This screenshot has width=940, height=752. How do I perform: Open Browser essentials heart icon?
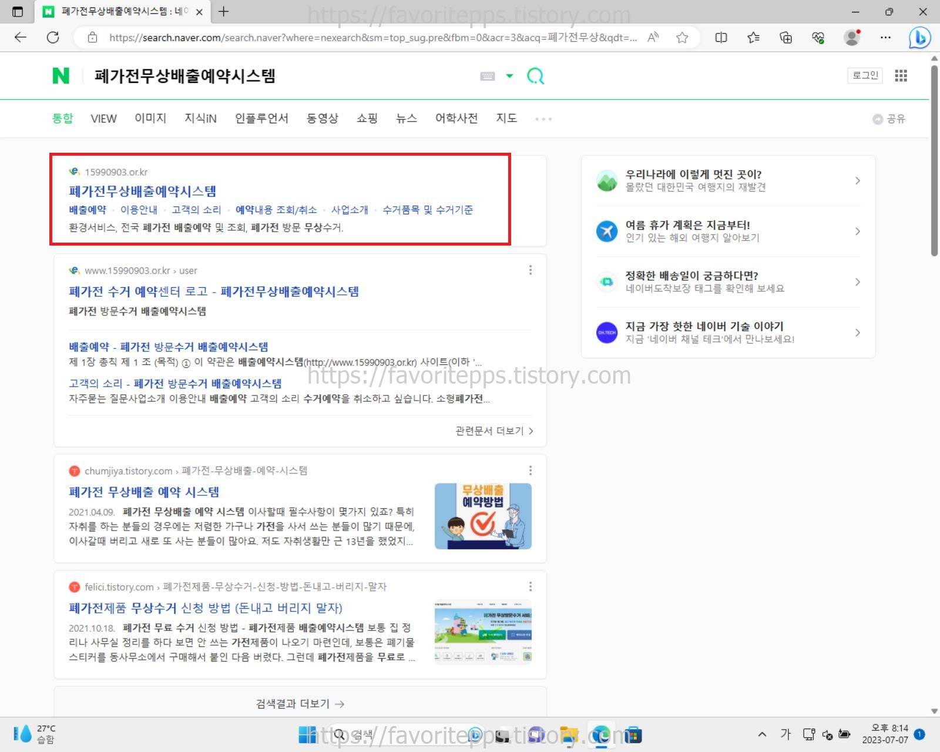click(x=818, y=38)
